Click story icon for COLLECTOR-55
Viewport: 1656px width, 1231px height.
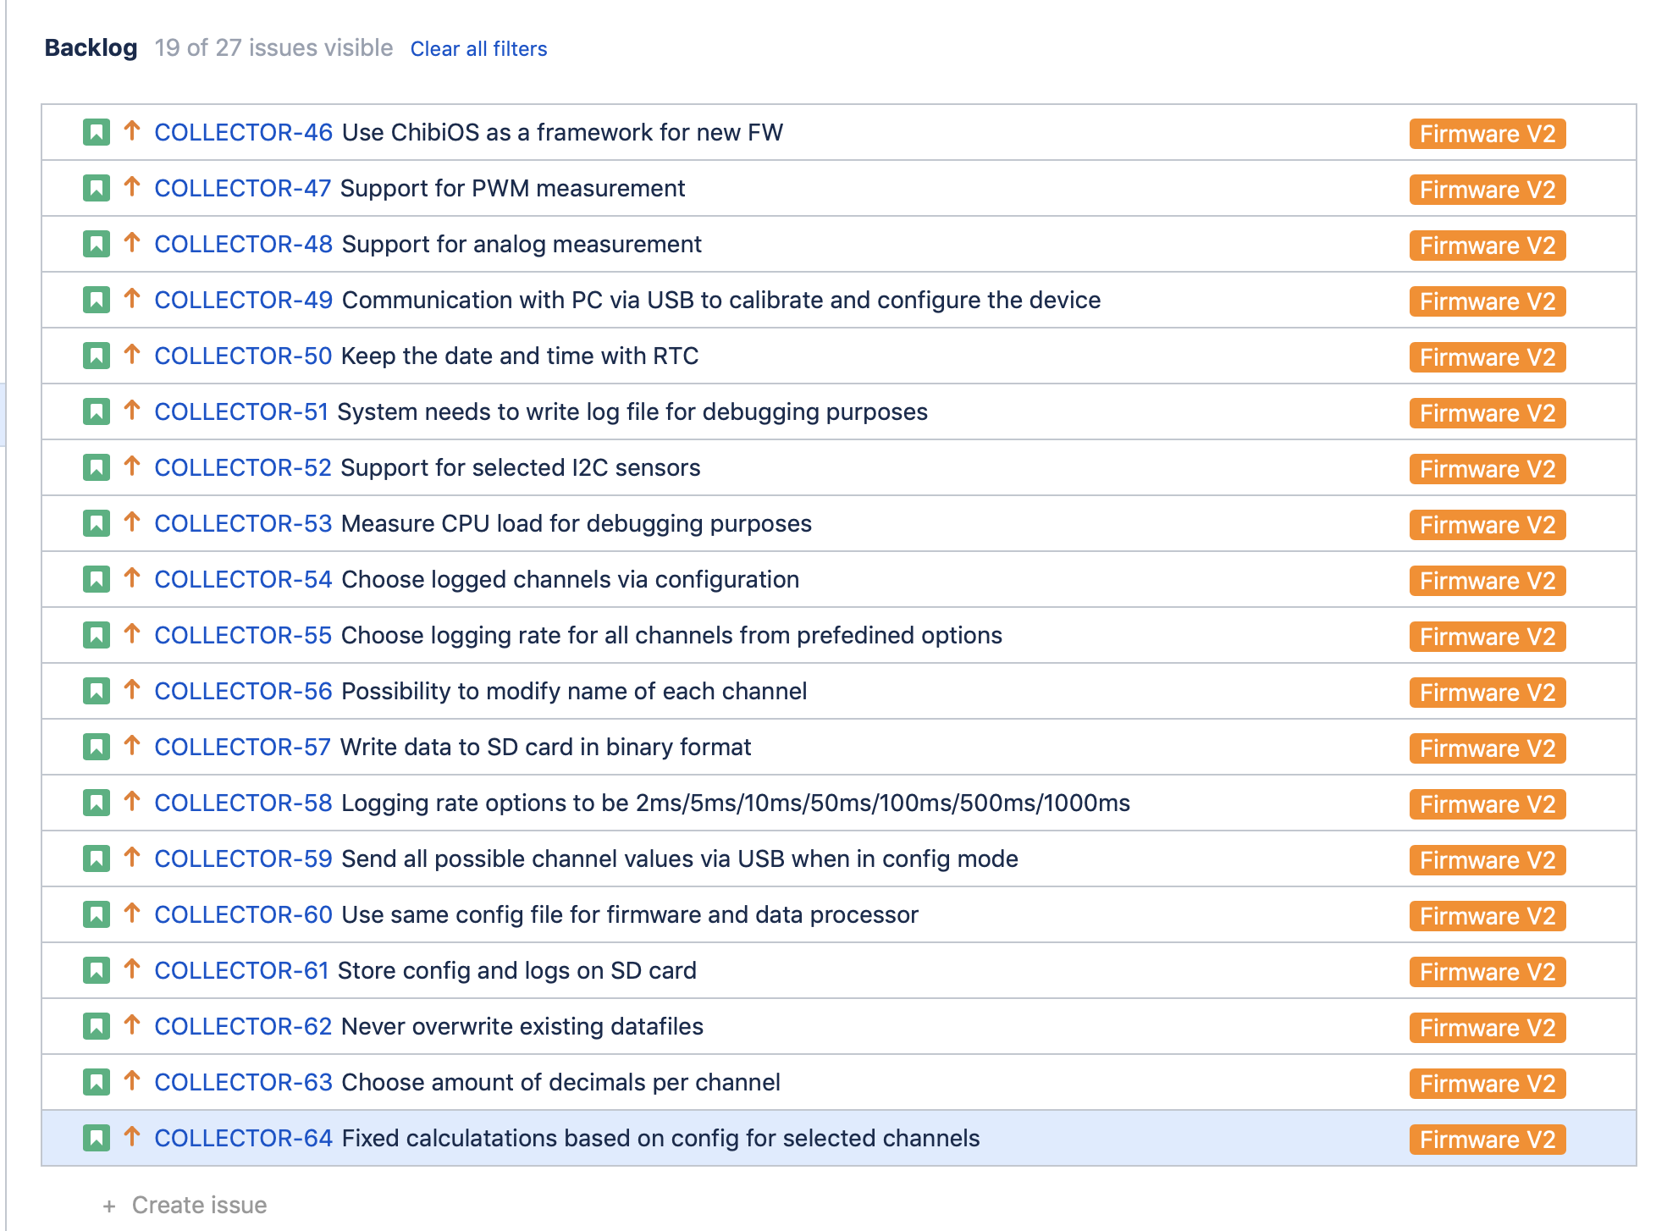point(97,636)
